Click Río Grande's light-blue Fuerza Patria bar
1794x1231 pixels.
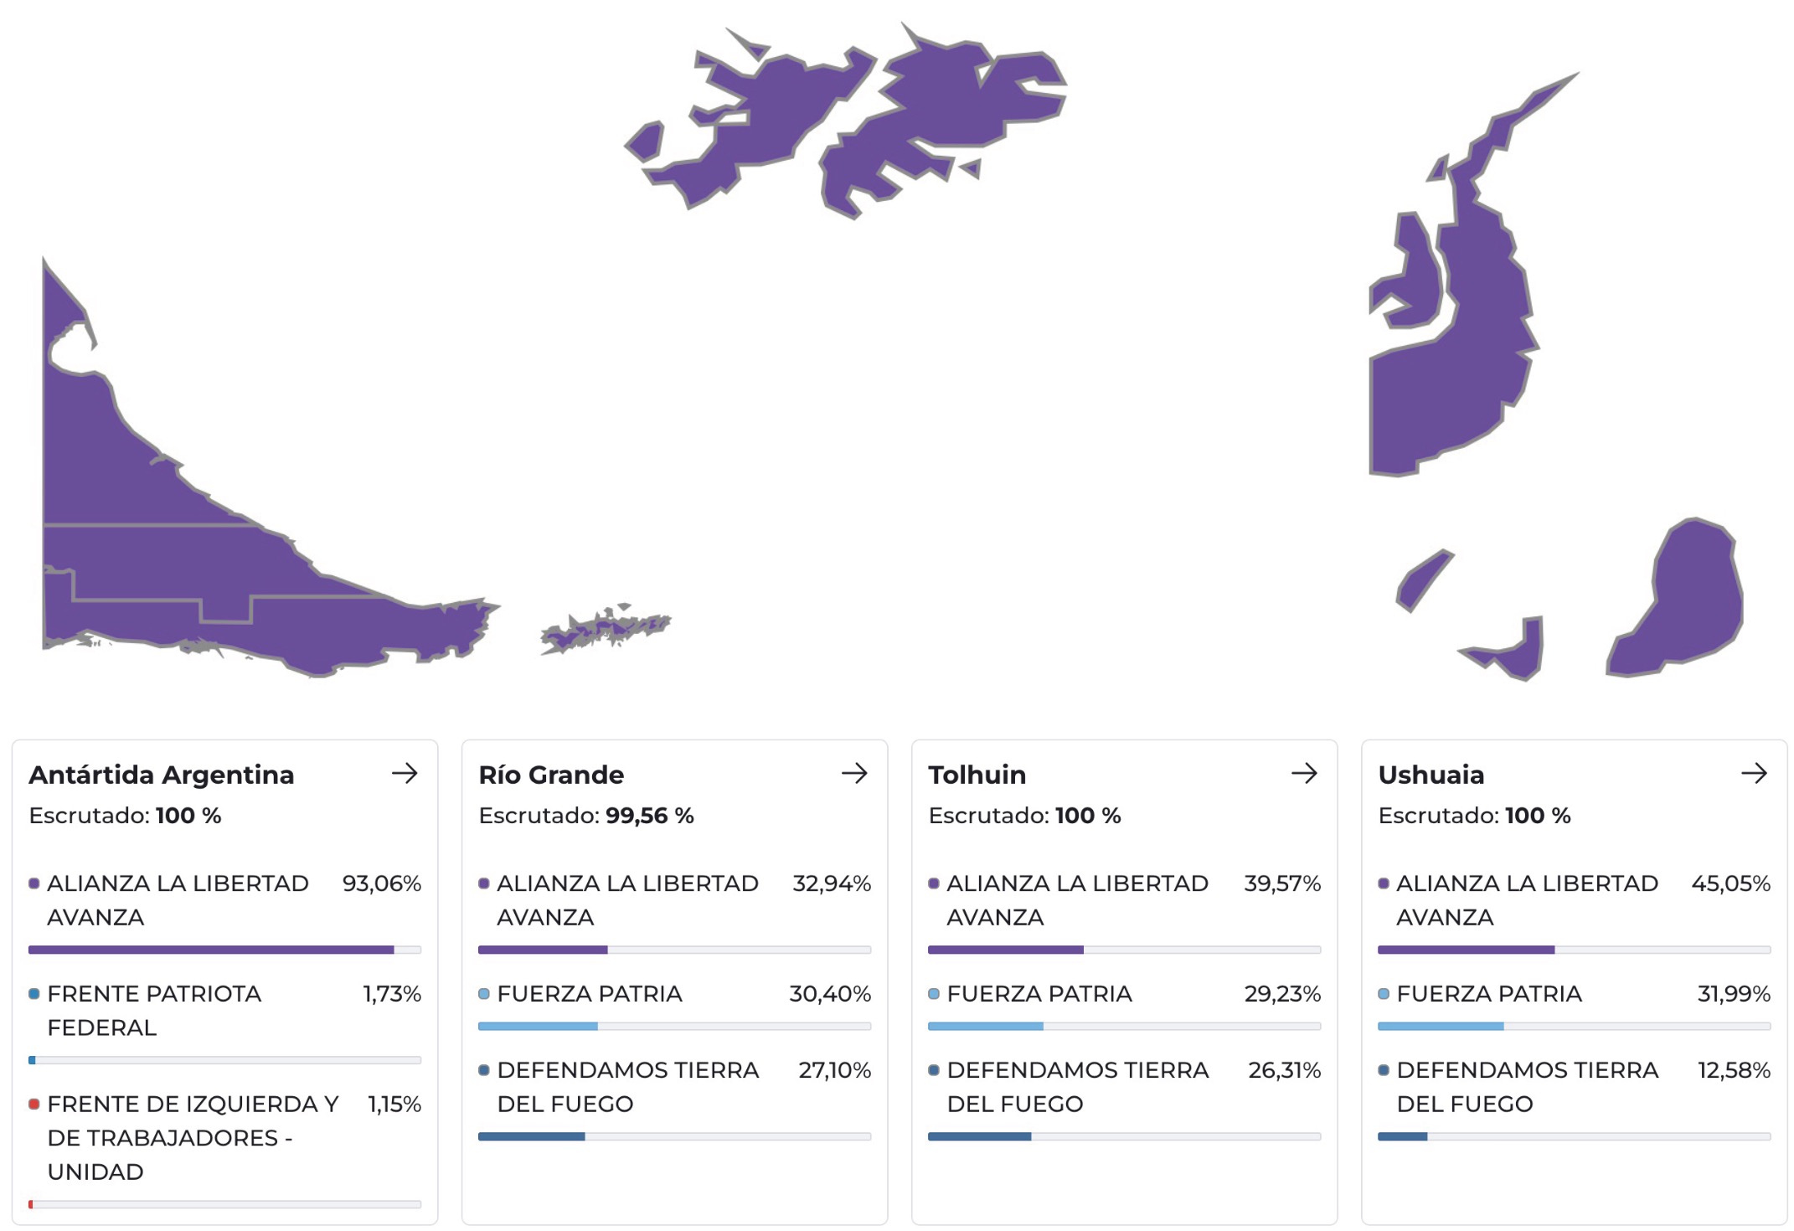[538, 1026]
